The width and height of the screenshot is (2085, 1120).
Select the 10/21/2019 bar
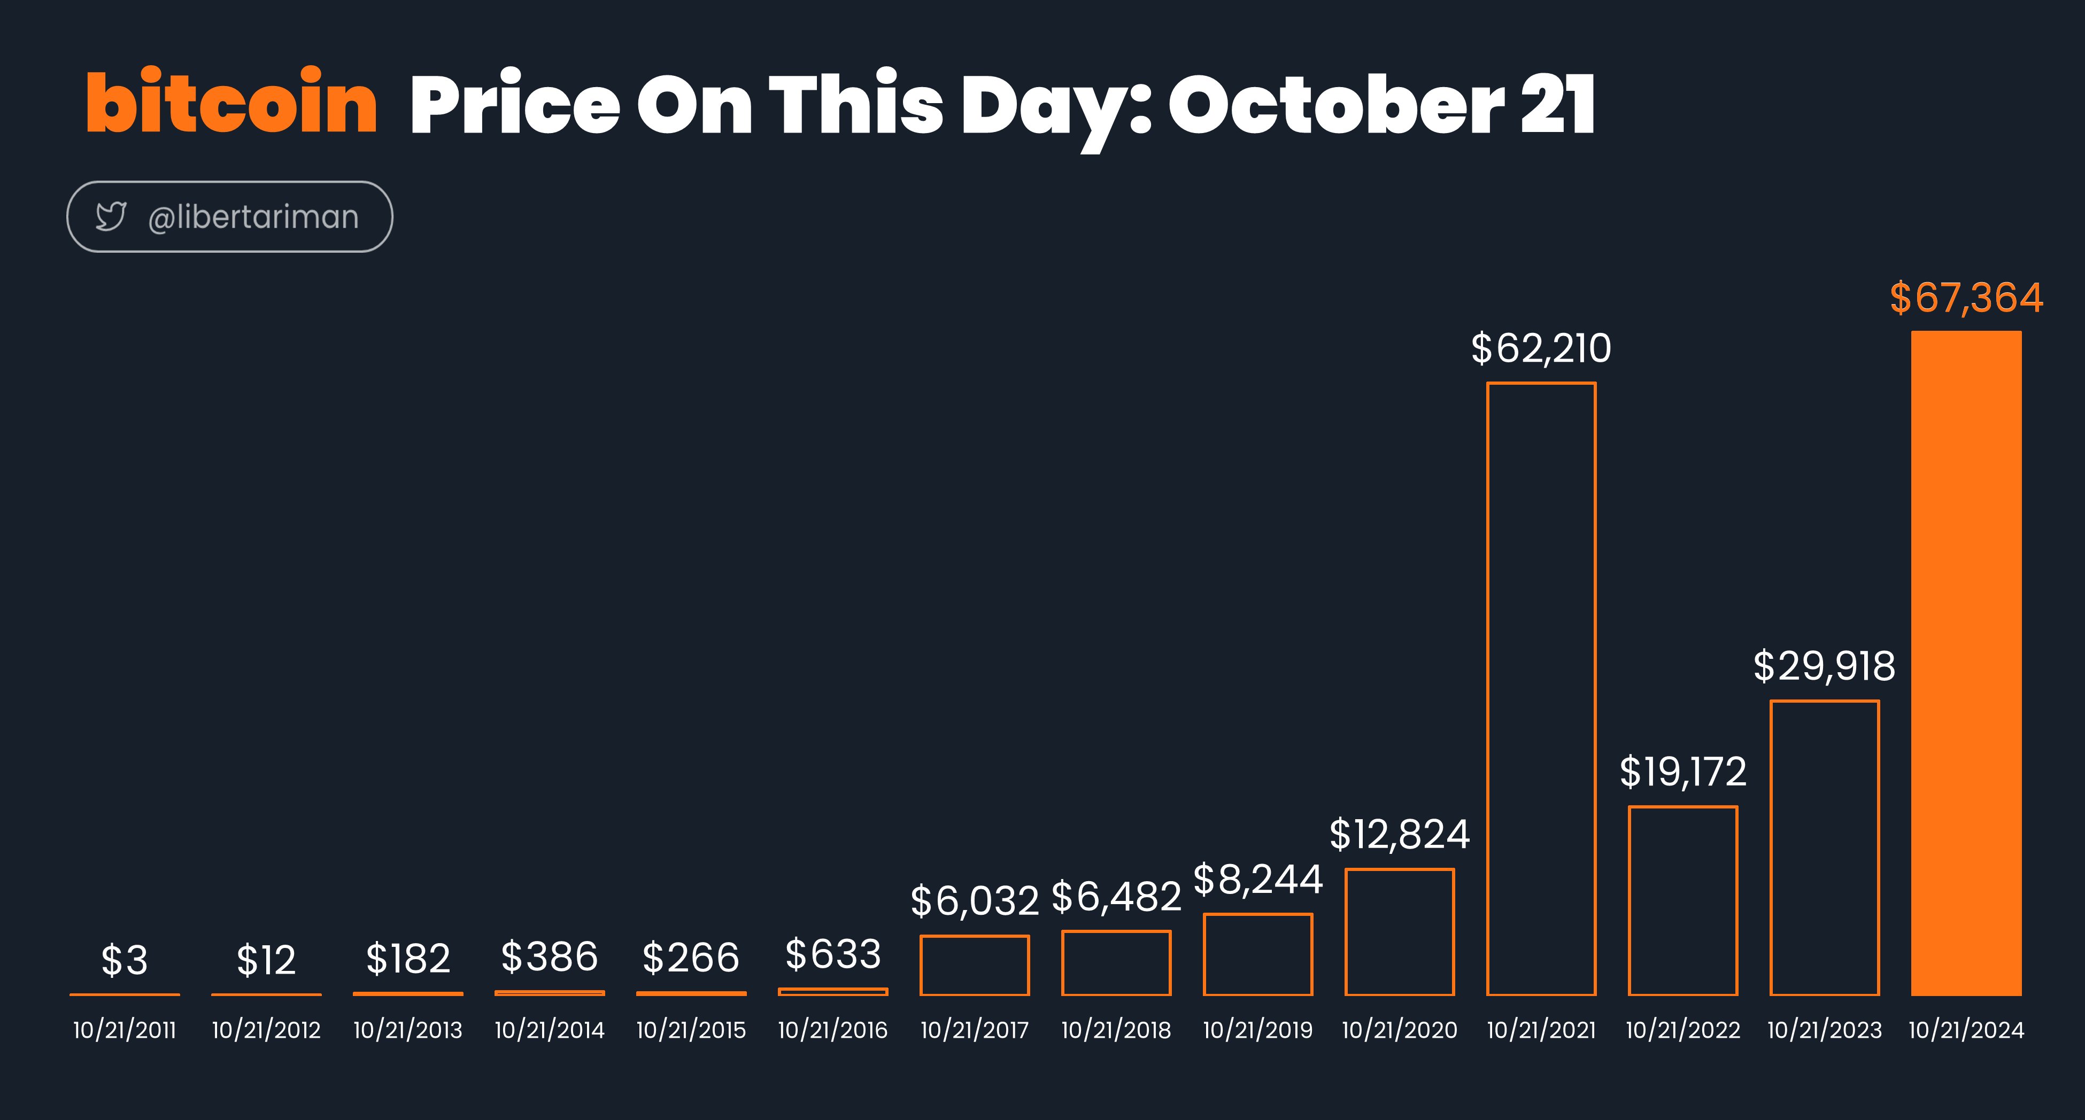pos(1258,955)
